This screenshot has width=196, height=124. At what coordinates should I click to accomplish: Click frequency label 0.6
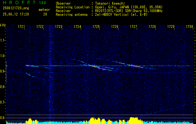[2, 118]
